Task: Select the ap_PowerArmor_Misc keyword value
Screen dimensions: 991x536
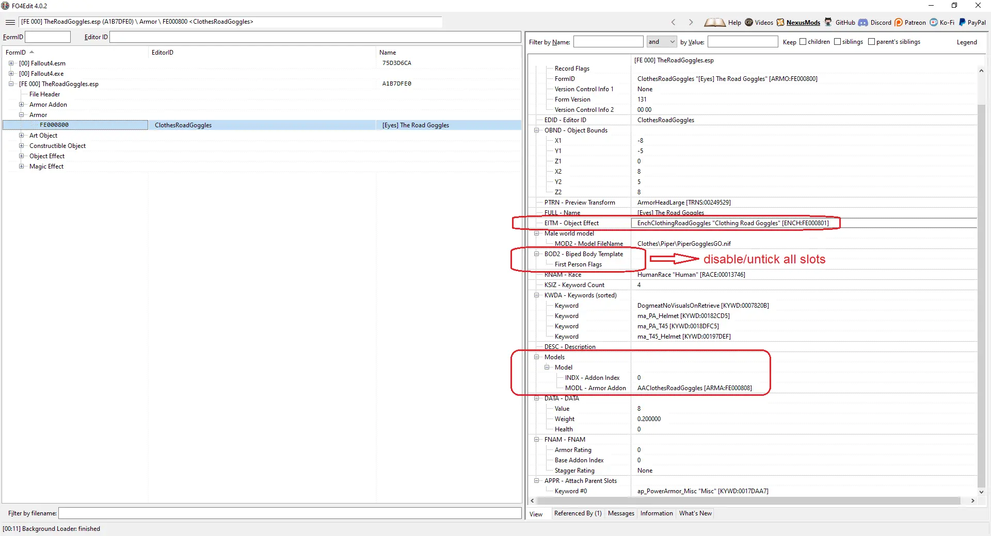Action: coord(702,491)
